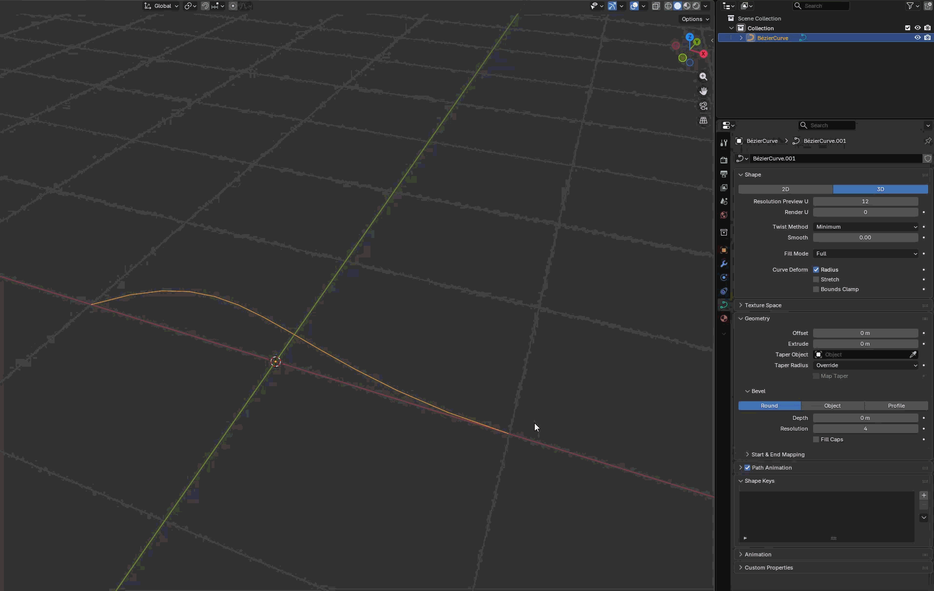The width and height of the screenshot is (934, 591).
Task: Click the zoom magnifier in the viewport
Action: click(x=703, y=77)
